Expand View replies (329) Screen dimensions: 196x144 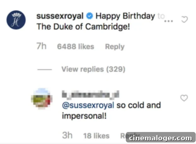tap(93, 69)
